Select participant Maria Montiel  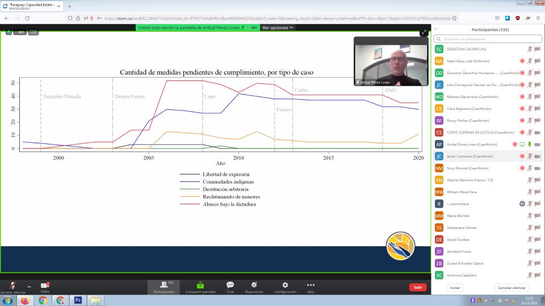click(488, 216)
